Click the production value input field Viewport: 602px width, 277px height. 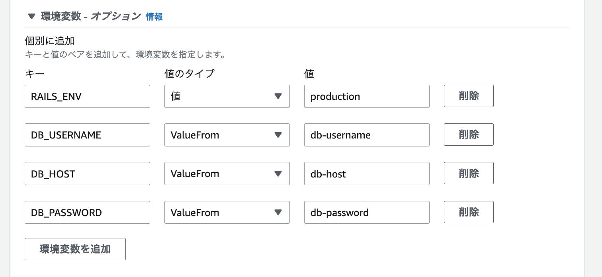point(367,96)
